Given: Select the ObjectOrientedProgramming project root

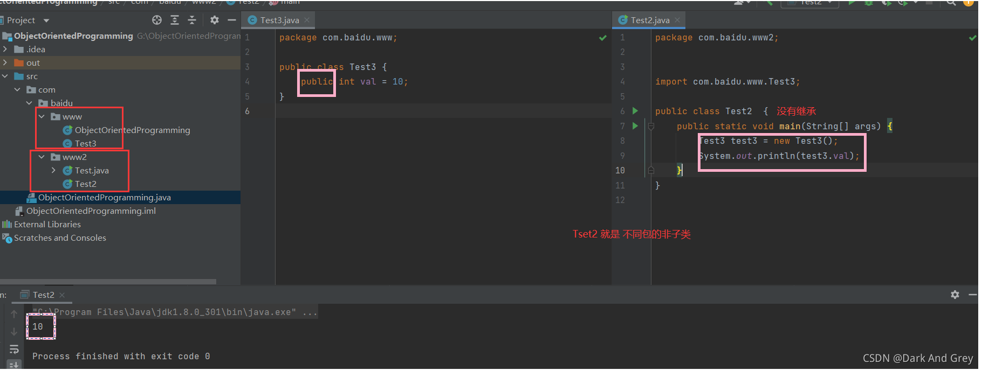Looking at the screenshot, I should click(x=73, y=36).
